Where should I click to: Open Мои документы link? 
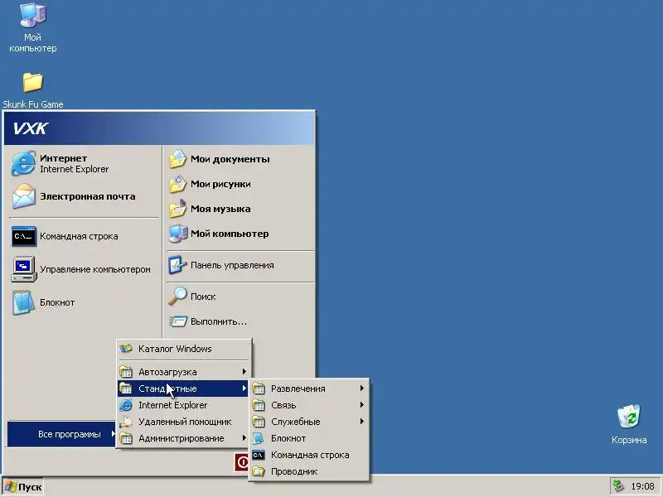click(240, 159)
